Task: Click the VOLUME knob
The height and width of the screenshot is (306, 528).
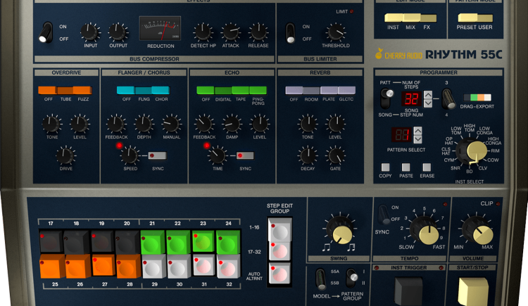Action: pos(477,230)
